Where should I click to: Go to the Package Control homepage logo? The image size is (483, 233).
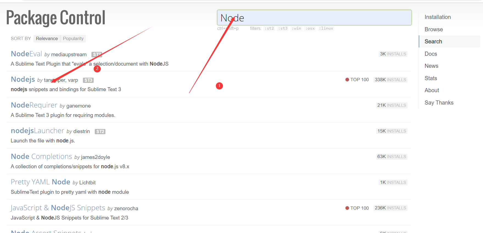[56, 18]
